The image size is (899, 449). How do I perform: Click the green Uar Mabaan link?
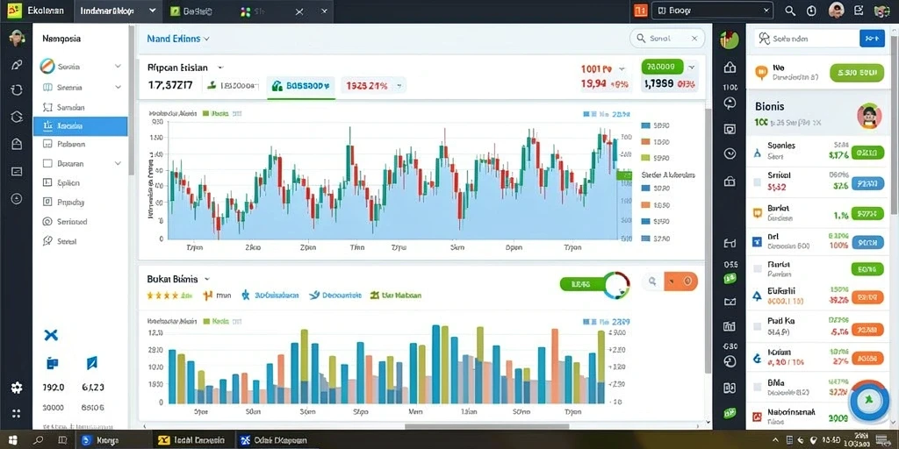click(396, 296)
